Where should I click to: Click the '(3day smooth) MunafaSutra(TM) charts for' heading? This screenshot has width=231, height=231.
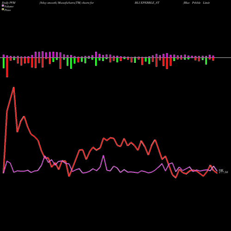[x=67, y=3]
